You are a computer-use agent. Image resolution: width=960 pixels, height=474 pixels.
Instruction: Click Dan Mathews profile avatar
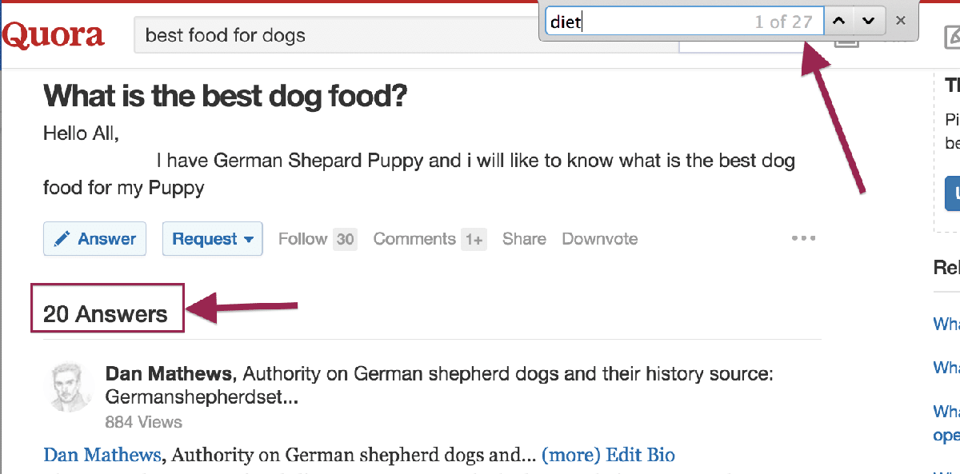tap(70, 387)
